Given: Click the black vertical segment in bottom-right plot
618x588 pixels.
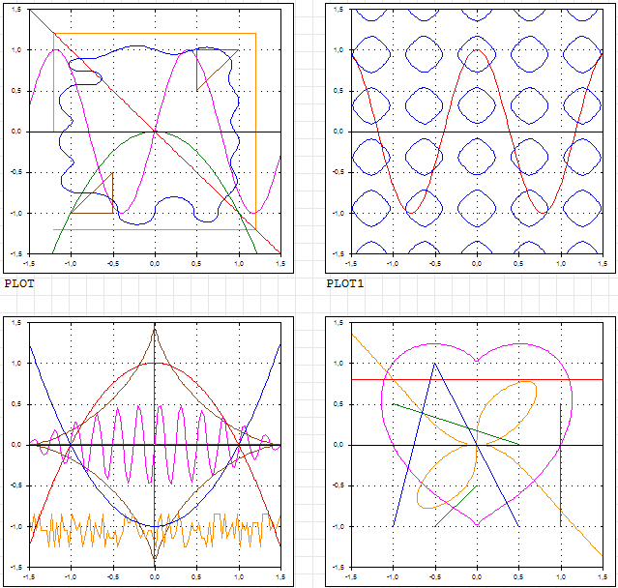Looking at the screenshot, I should click(560, 464).
